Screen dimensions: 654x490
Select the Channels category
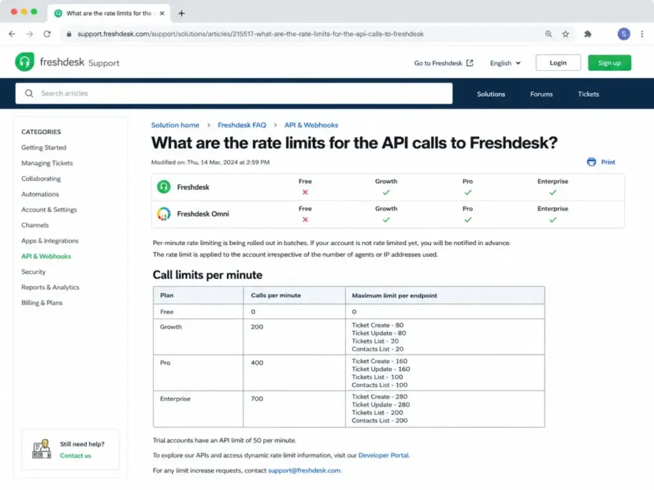pos(35,225)
